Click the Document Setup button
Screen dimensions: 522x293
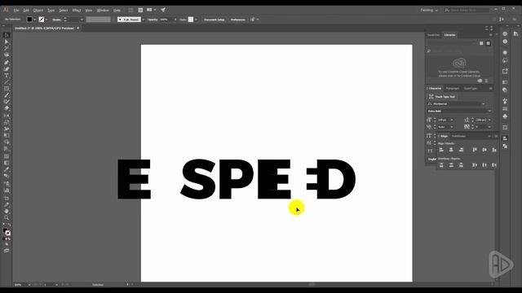point(214,20)
